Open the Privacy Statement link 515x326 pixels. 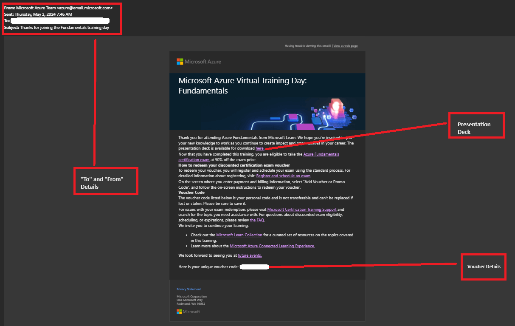189,289
